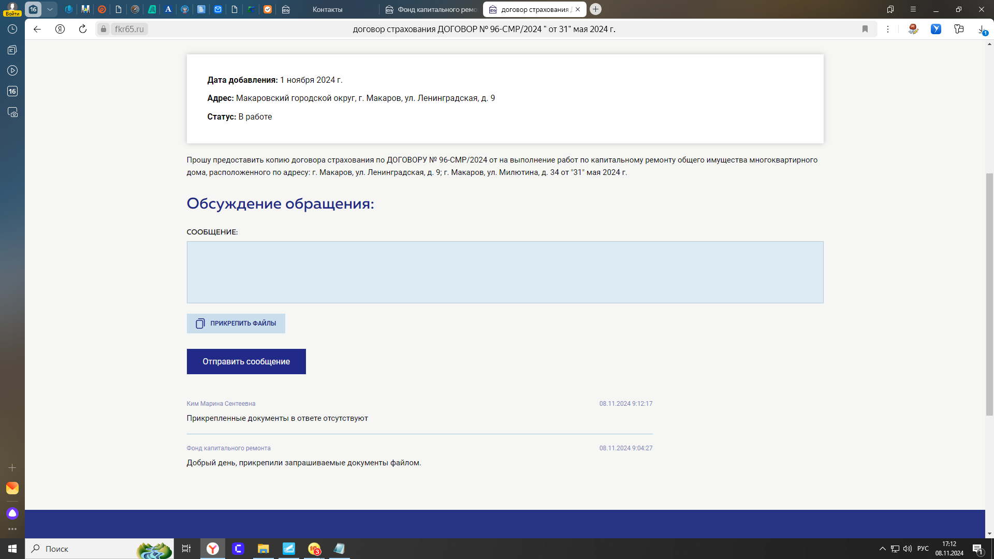This screenshot has height=559, width=994.
Task: Click the volume speaker tray icon
Action: pyautogui.click(x=908, y=549)
